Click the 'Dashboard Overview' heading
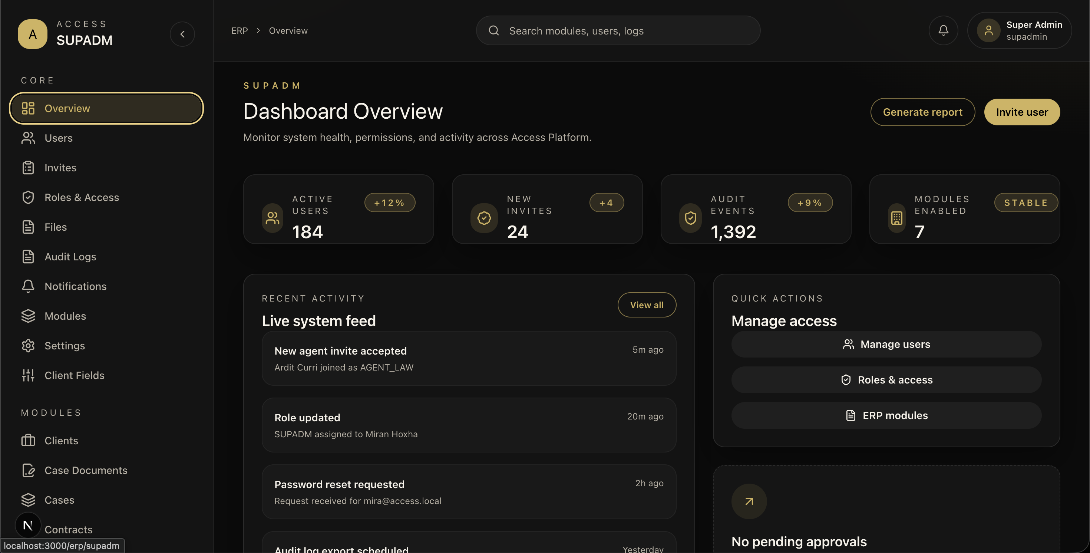The width and height of the screenshot is (1090, 553). tap(343, 111)
